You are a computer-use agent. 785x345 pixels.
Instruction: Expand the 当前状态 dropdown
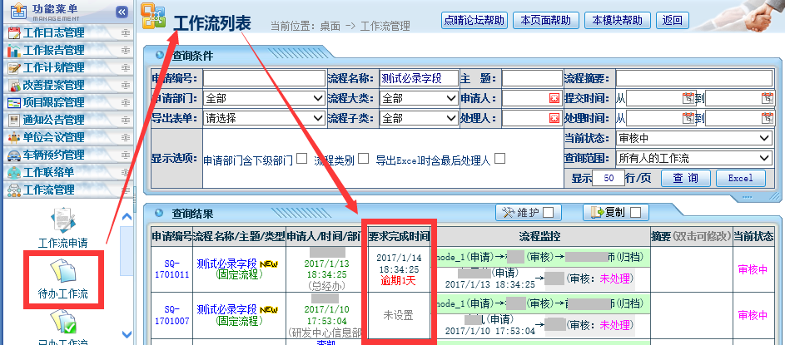click(x=694, y=138)
